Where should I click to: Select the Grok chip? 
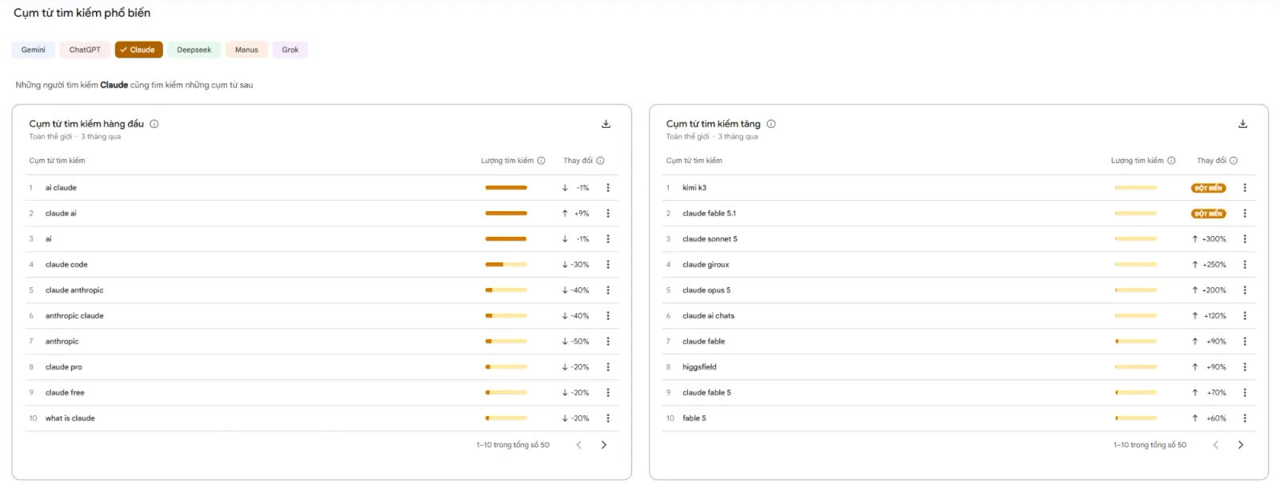click(x=290, y=50)
